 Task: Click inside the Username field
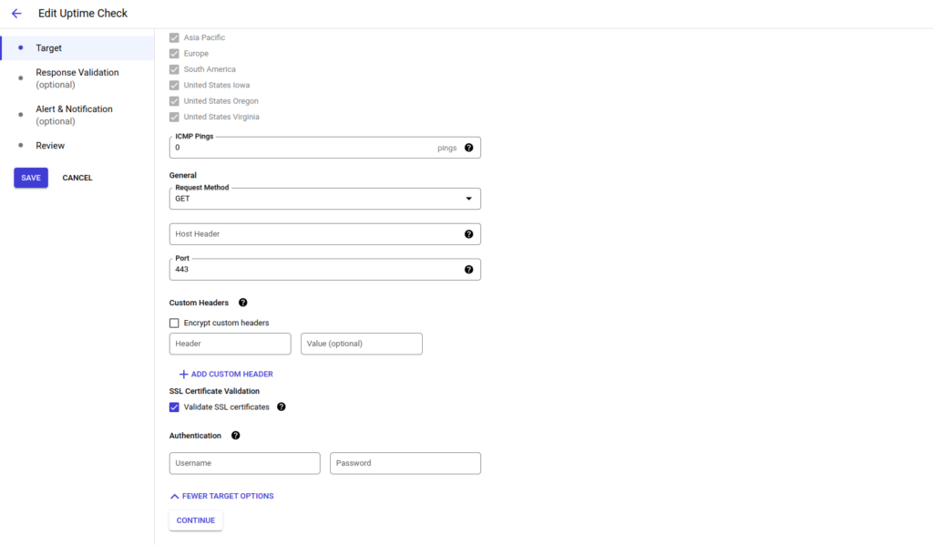tap(244, 463)
